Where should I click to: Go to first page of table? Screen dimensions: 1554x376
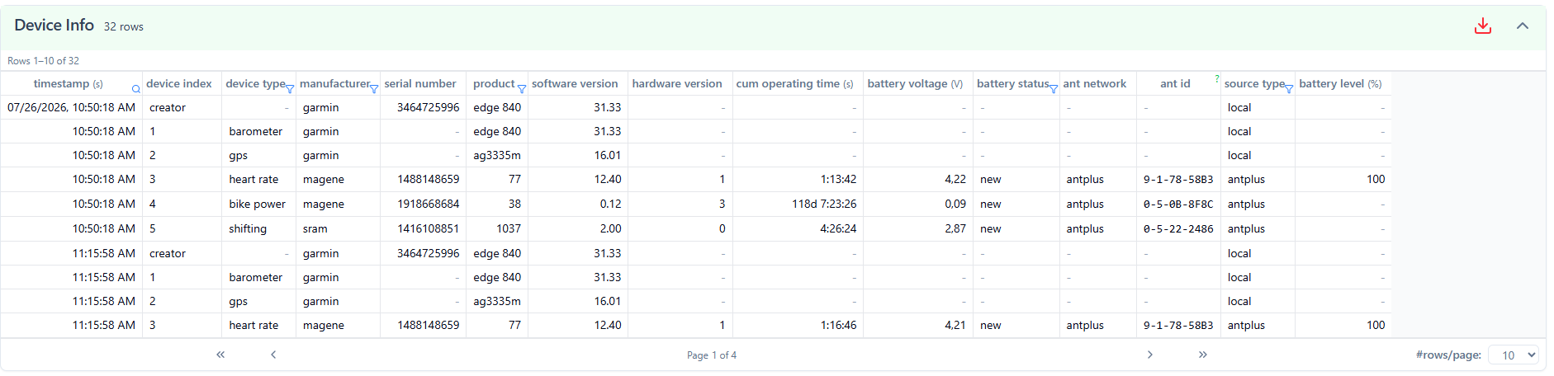[x=220, y=355]
